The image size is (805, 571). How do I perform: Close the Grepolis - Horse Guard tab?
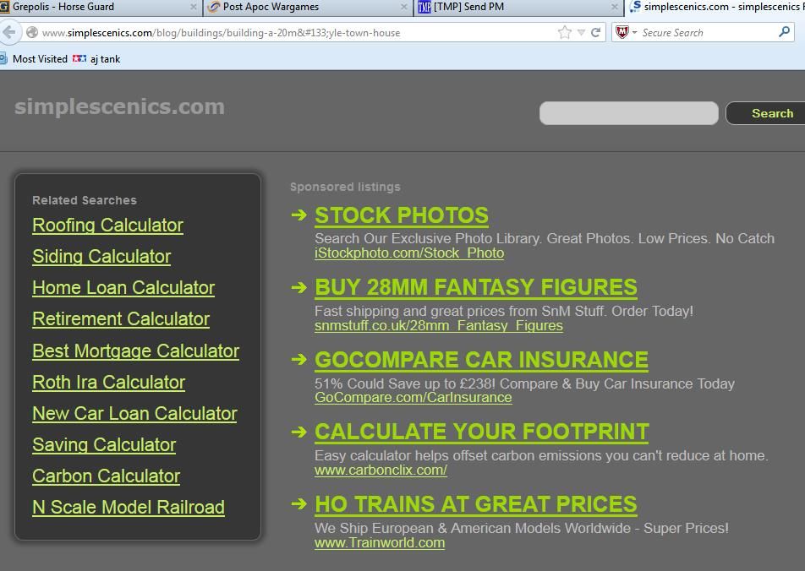tap(193, 7)
